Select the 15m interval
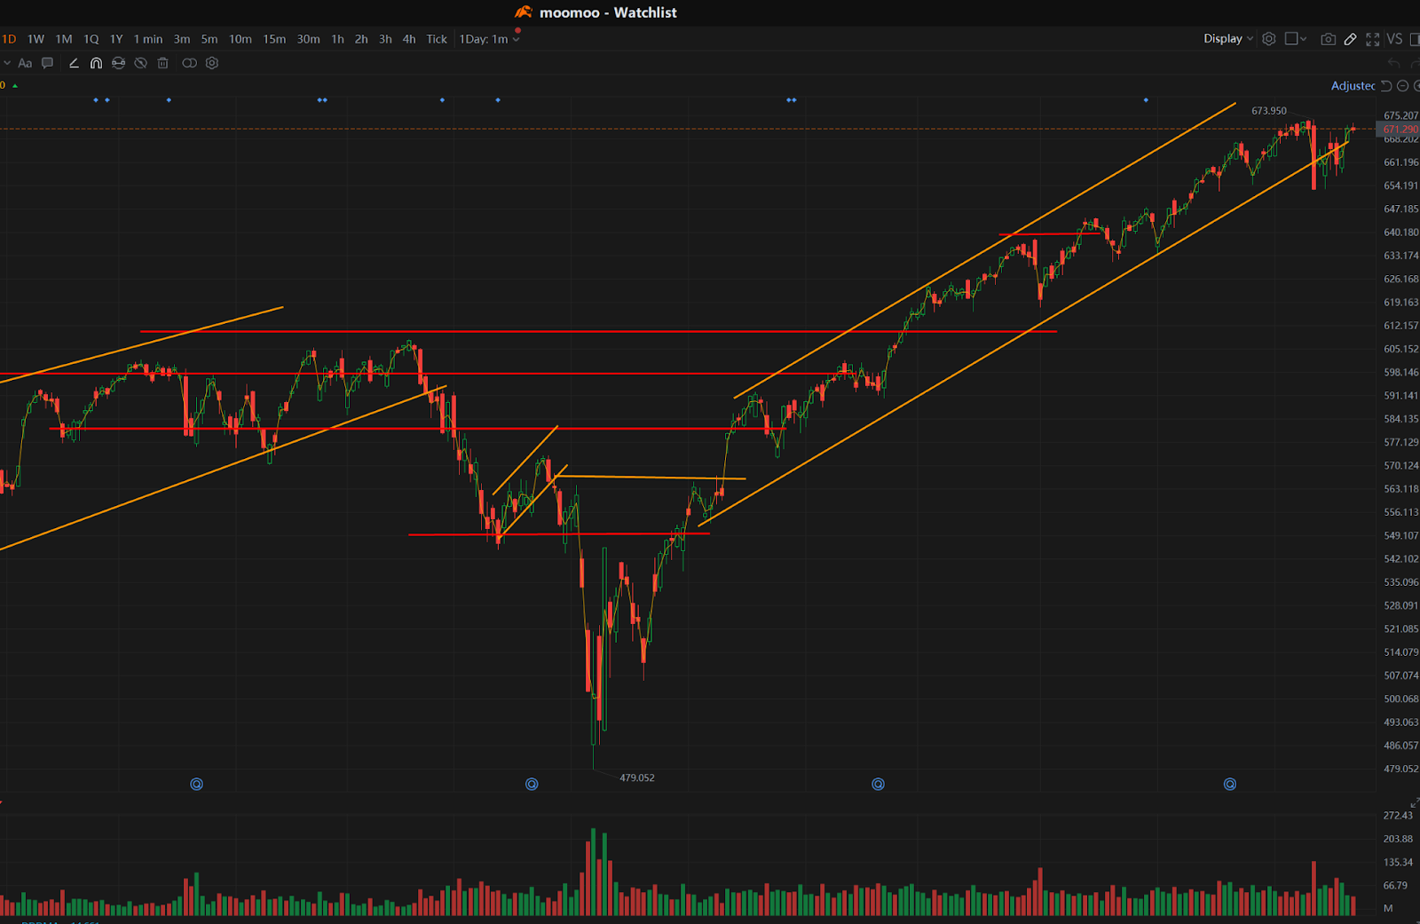 (x=274, y=39)
